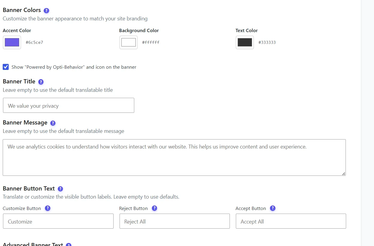The image size is (374, 246).
Task: Click the Banner Button Text heading
Action: click(x=29, y=189)
